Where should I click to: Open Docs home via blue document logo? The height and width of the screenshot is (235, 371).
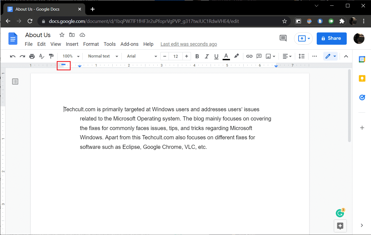point(13,38)
